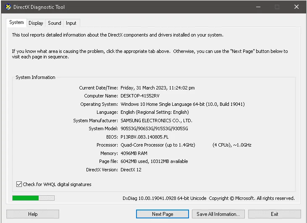Image resolution: width=307 pixels, height=223 pixels.
Task: Open the Input tab
Action: [x=71, y=23]
